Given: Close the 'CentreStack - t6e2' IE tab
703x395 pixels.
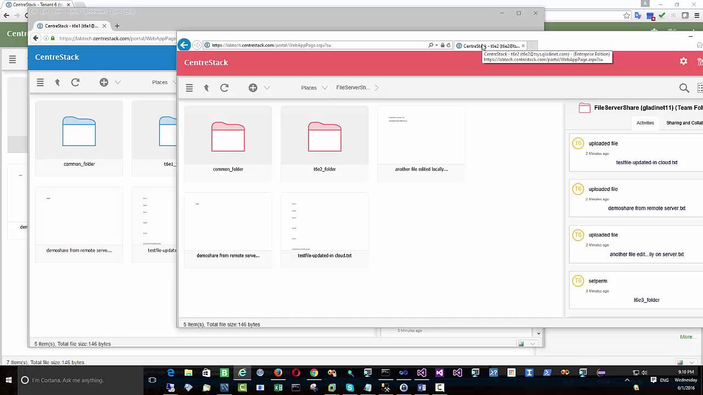Looking at the screenshot, I should [x=523, y=46].
